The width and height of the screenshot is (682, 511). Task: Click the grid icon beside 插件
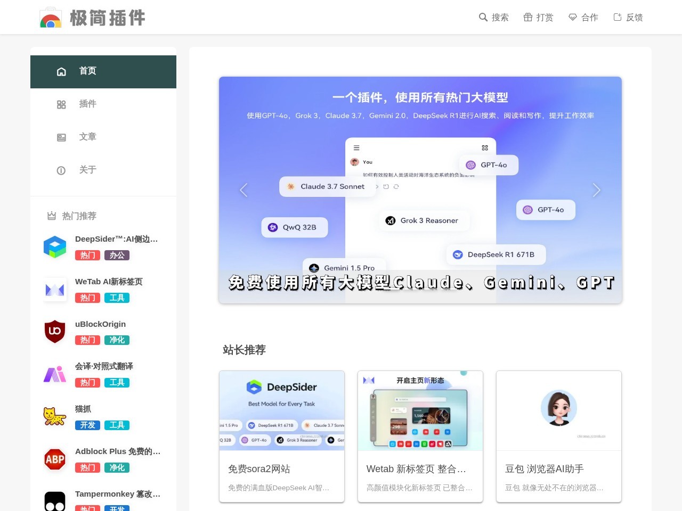61,104
